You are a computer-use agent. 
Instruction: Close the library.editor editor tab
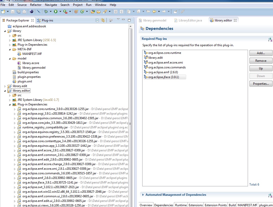click(235, 20)
